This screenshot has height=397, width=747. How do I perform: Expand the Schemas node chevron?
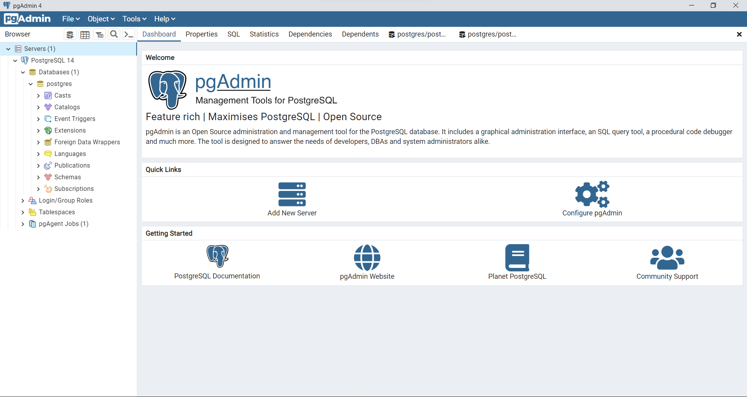[38, 177]
